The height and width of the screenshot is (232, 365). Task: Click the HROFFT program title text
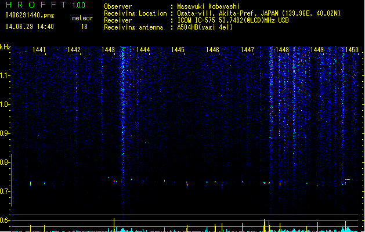[36, 5]
